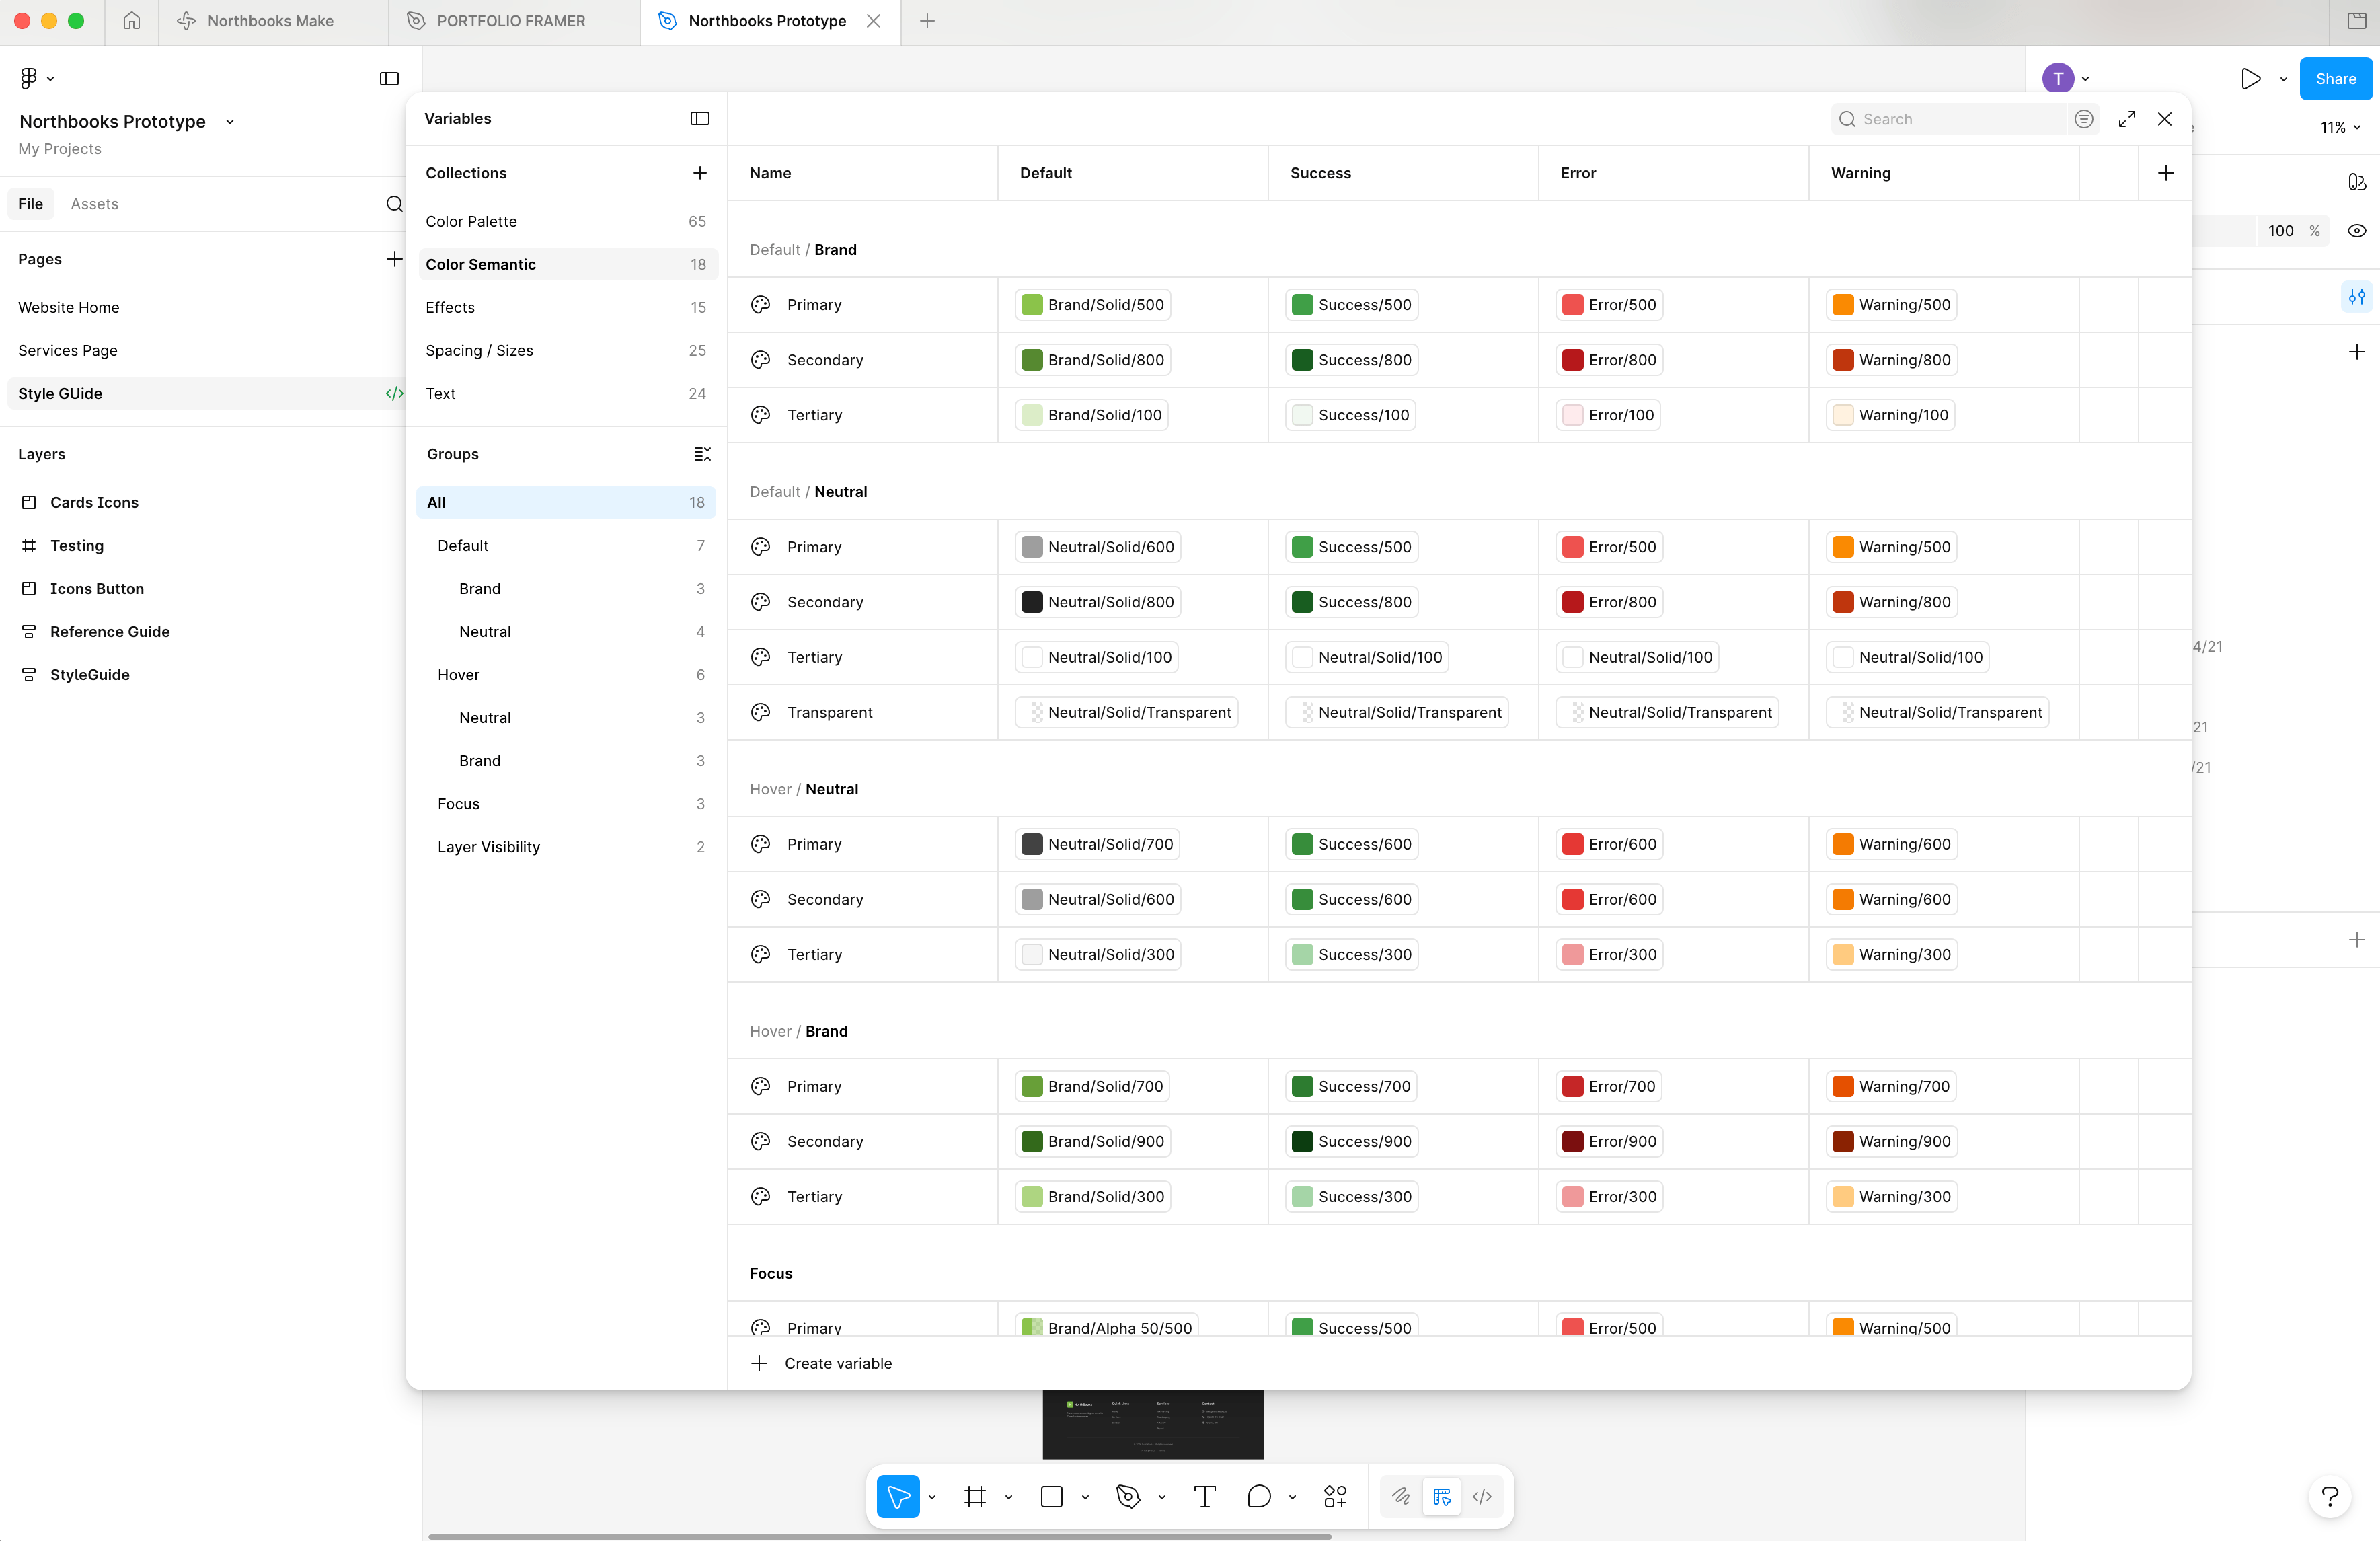
Task: Click the Brand/Solid/500 color swatch
Action: pos(1032,305)
